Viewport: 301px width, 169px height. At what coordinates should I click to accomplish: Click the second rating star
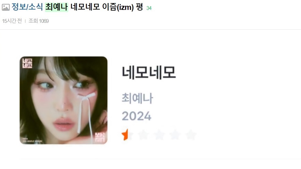[x=144, y=135]
